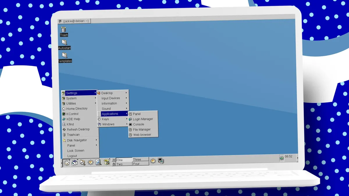
Task: Expand the System submenu
Action: pos(79,98)
